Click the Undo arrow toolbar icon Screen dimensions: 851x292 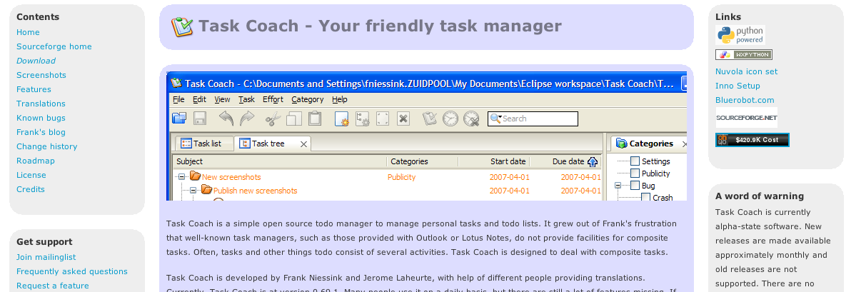(226, 119)
